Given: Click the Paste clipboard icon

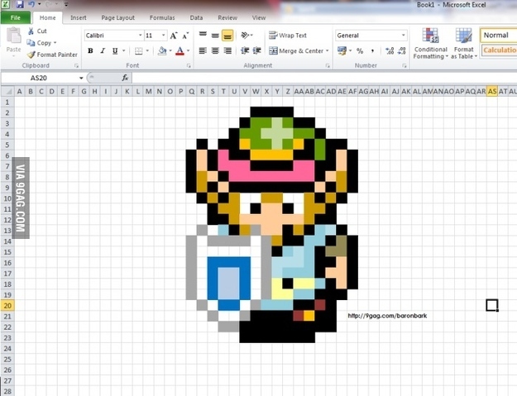Looking at the screenshot, I should (x=14, y=36).
